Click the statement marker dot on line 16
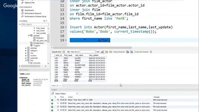The height and width of the screenshot is (112, 199). (66, 27)
